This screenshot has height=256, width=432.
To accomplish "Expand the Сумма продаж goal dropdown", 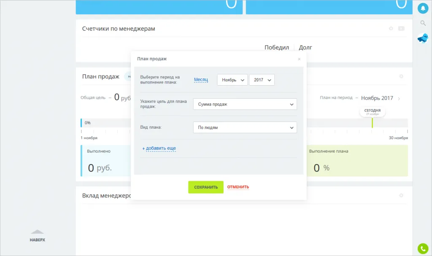I will (245, 104).
